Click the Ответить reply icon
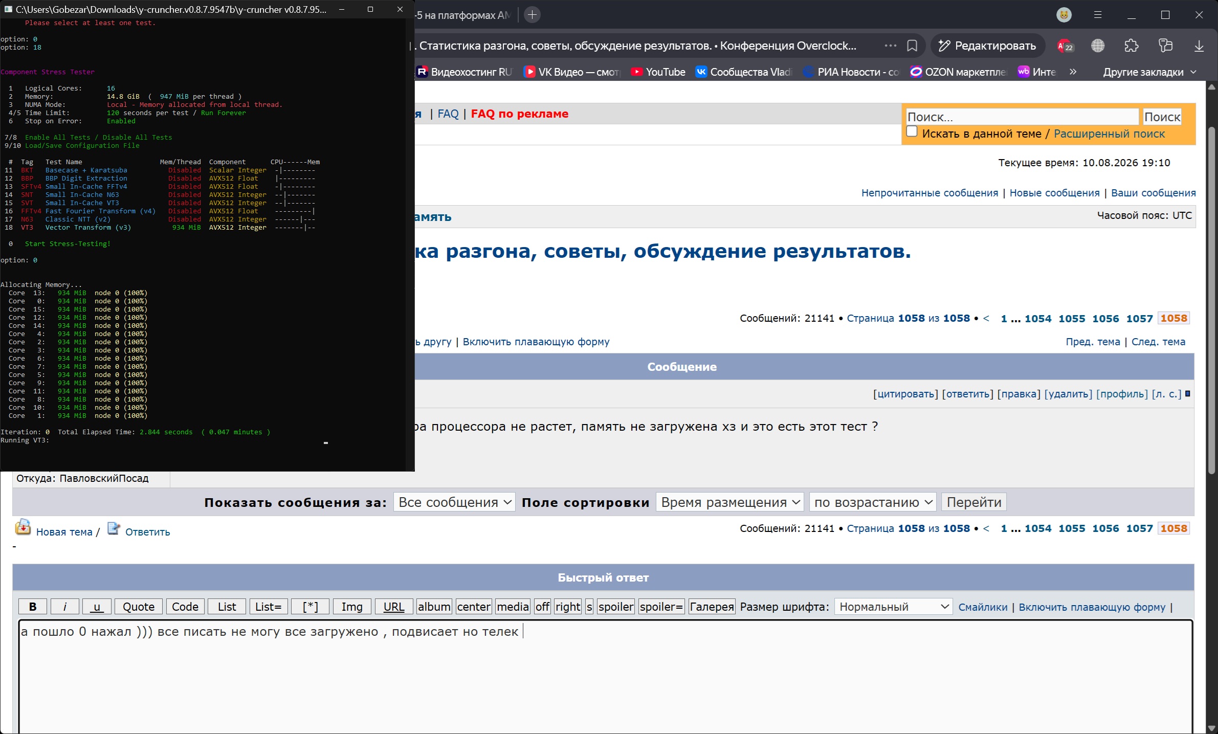1218x734 pixels. (x=114, y=528)
